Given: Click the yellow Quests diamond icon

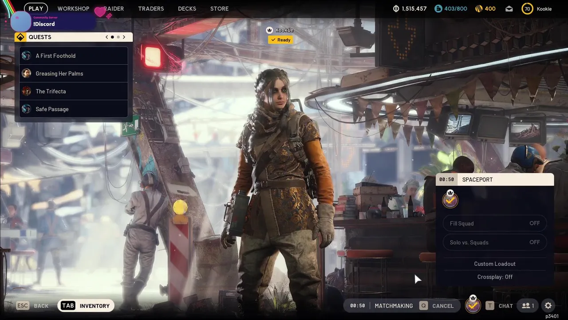Looking at the screenshot, I should (x=20, y=37).
